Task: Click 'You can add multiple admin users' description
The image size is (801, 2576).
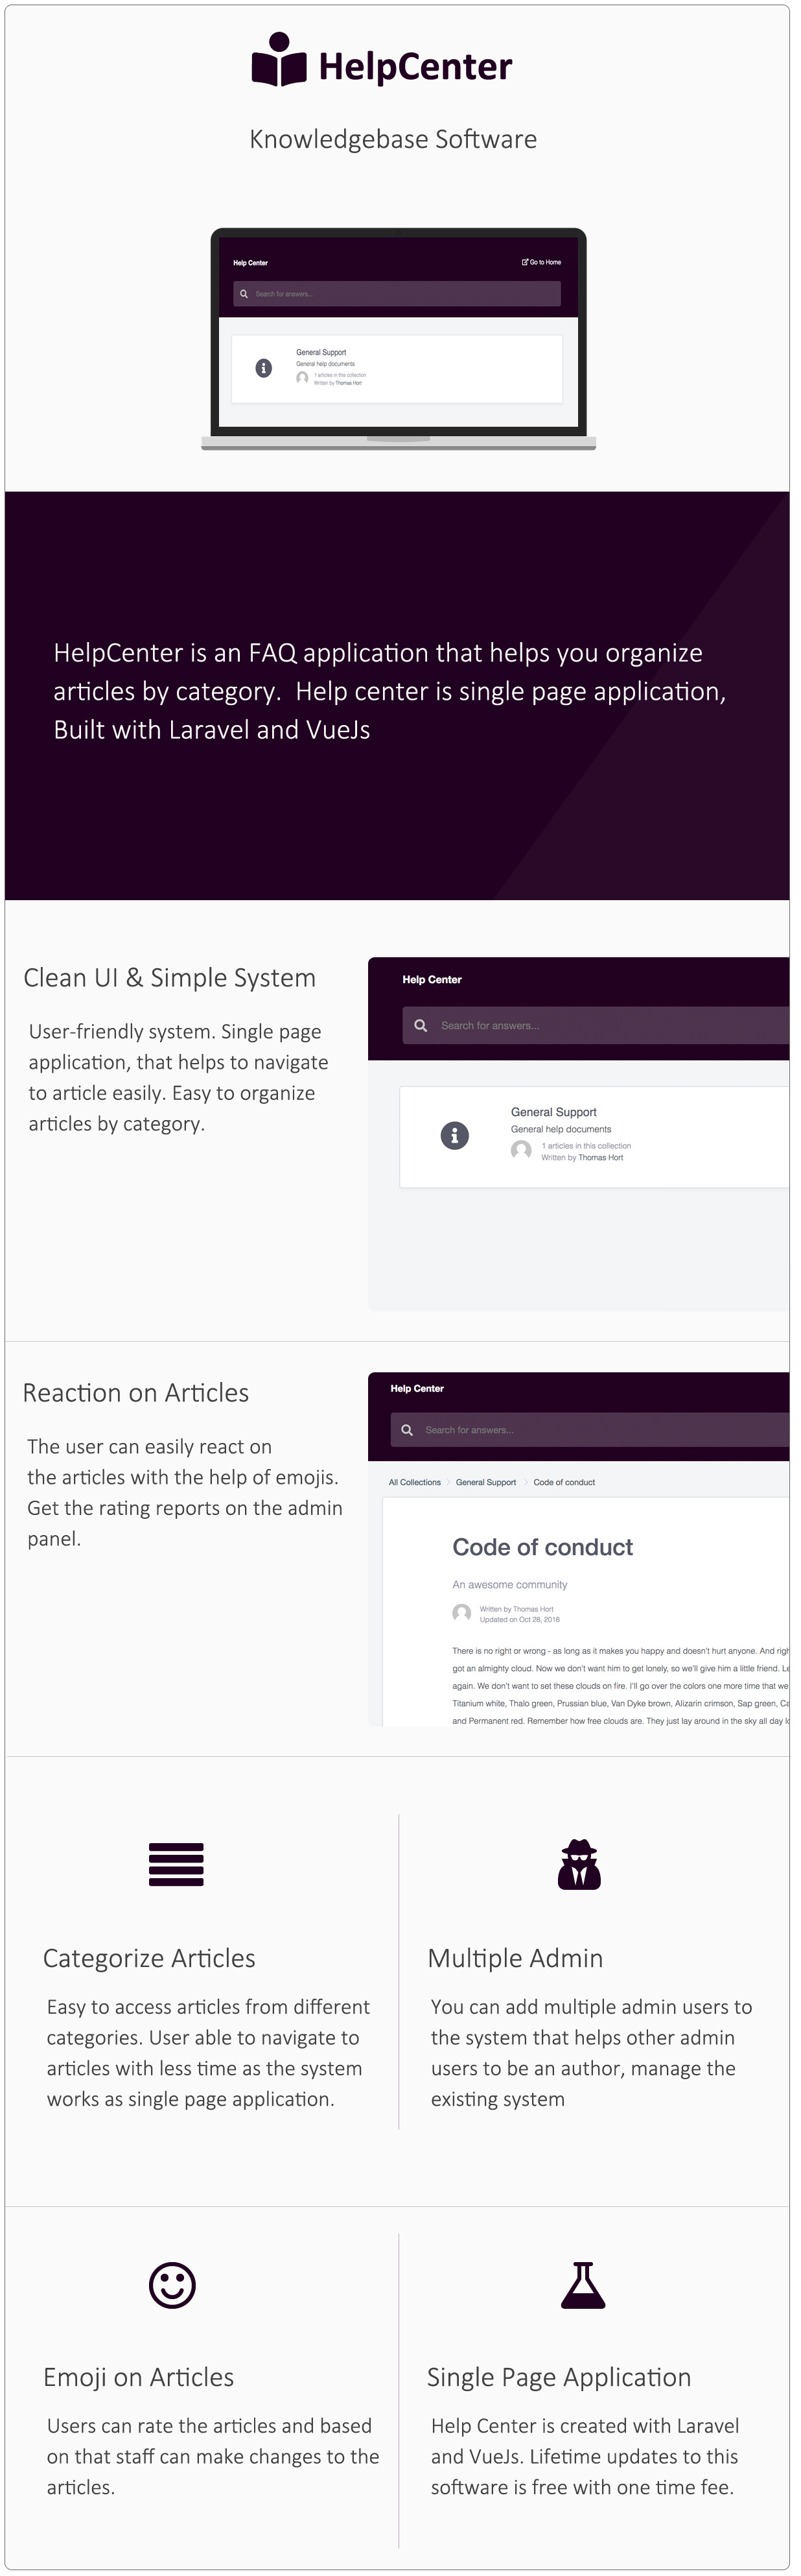Action: (x=591, y=2053)
